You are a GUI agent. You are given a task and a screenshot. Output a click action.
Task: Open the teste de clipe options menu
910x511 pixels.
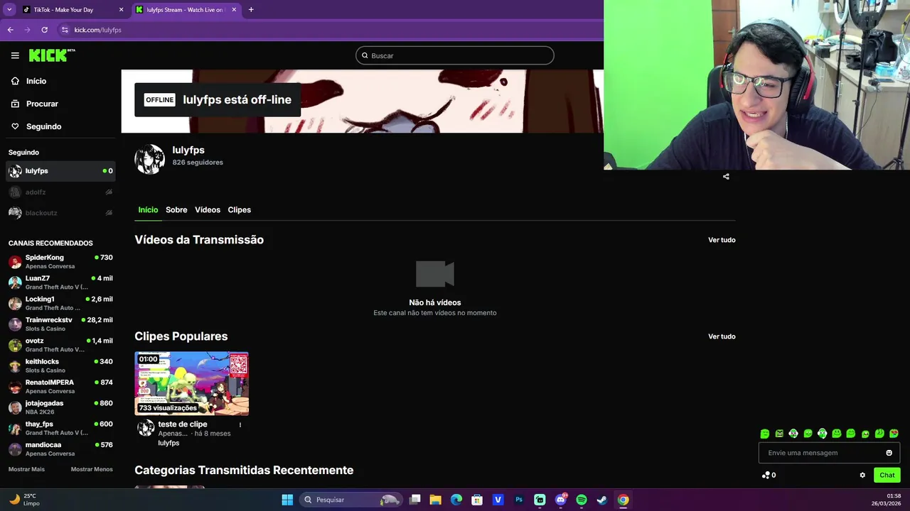240,425
